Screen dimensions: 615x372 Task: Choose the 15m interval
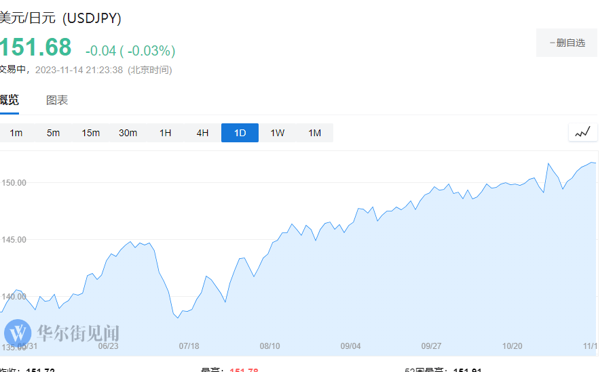click(90, 133)
